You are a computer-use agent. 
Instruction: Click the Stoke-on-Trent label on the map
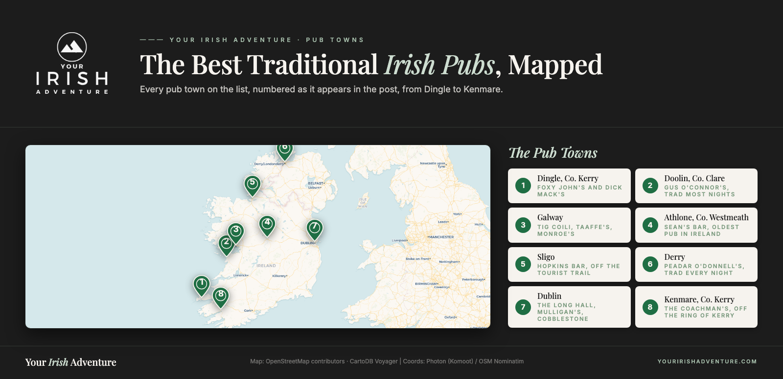(x=417, y=259)
